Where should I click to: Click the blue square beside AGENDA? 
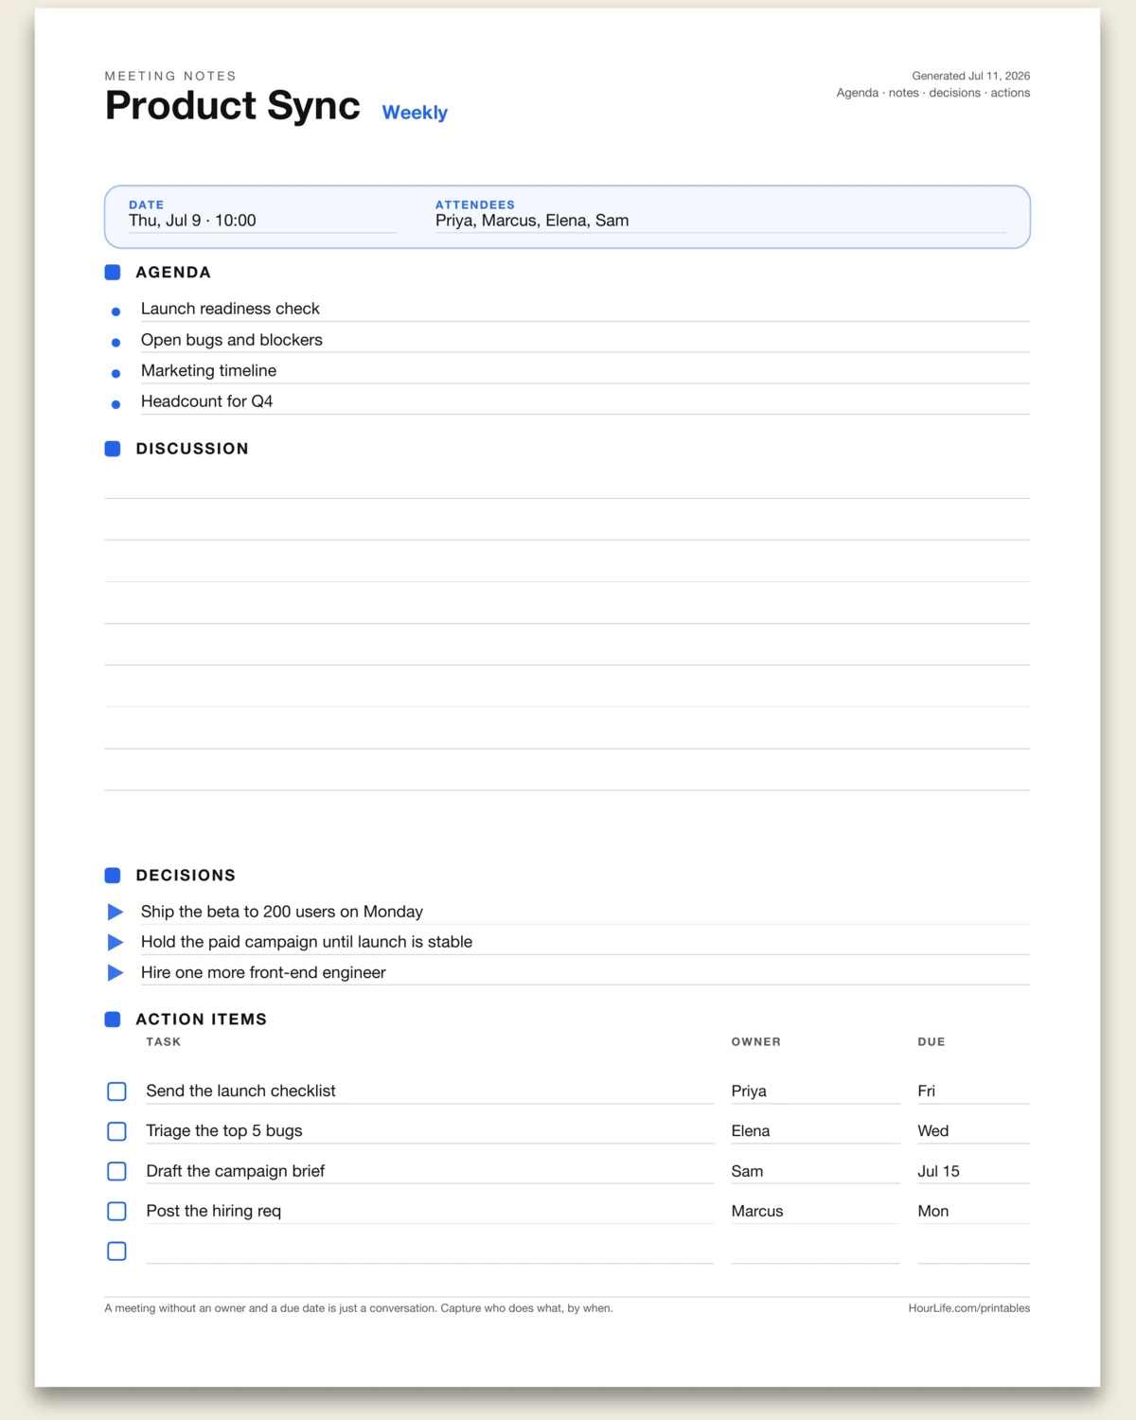113,273
